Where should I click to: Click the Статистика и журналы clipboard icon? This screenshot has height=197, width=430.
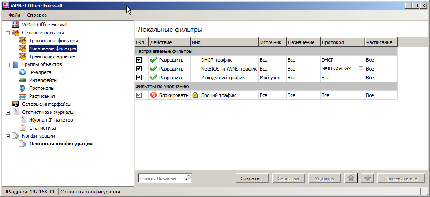(15, 112)
